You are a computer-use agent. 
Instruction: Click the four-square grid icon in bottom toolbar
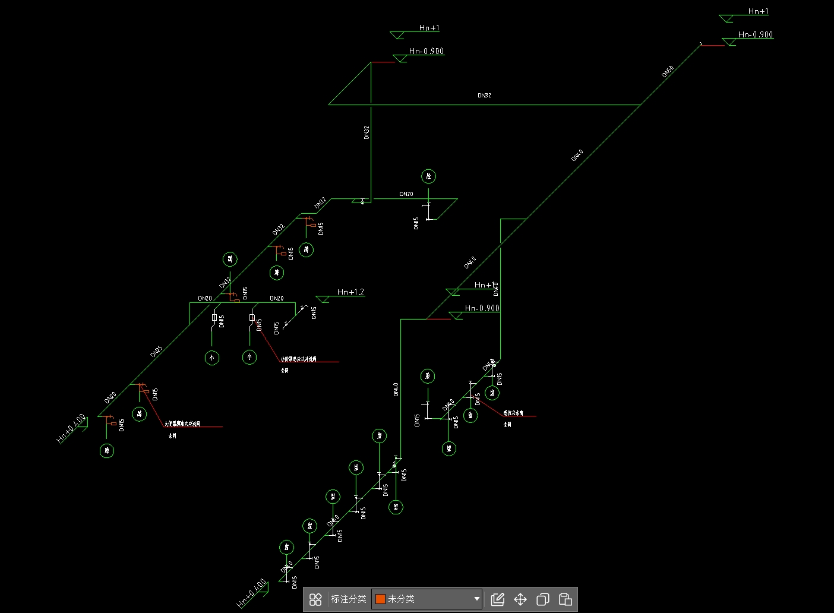click(x=315, y=599)
